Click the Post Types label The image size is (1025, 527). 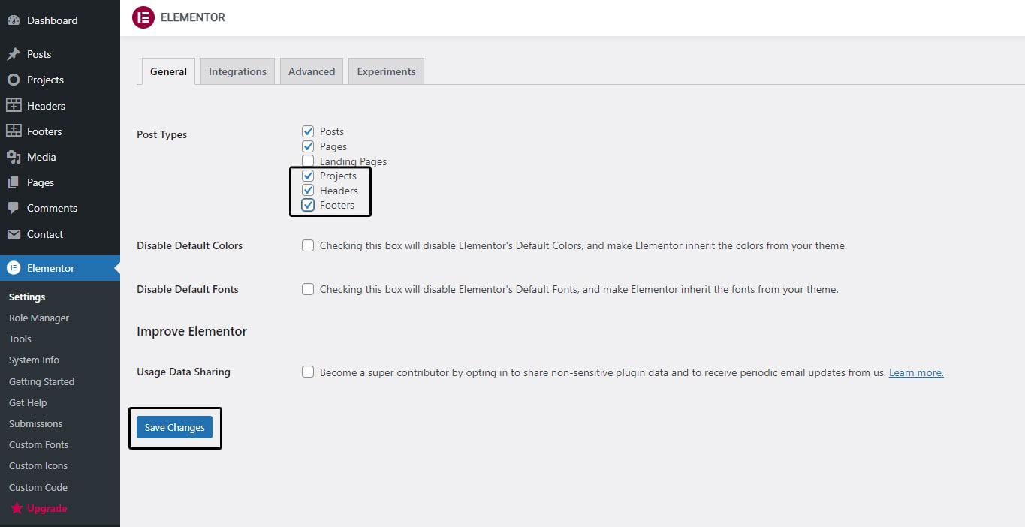click(161, 134)
